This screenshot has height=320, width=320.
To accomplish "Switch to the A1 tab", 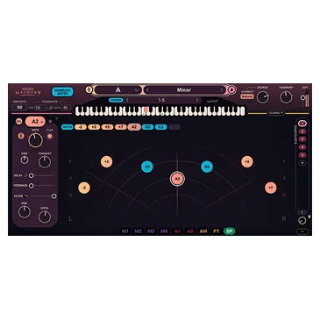I will [x=177, y=231].
